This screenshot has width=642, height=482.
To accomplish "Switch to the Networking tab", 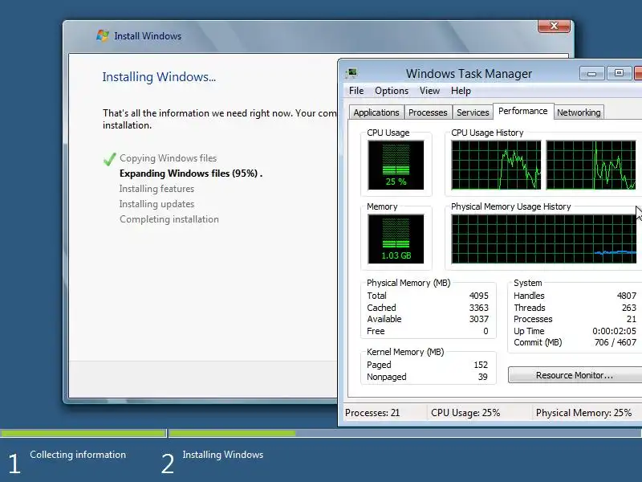I will [x=579, y=112].
